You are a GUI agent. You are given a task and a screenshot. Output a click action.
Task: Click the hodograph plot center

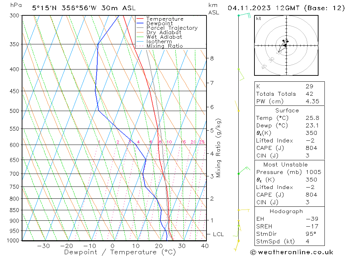click(286, 45)
